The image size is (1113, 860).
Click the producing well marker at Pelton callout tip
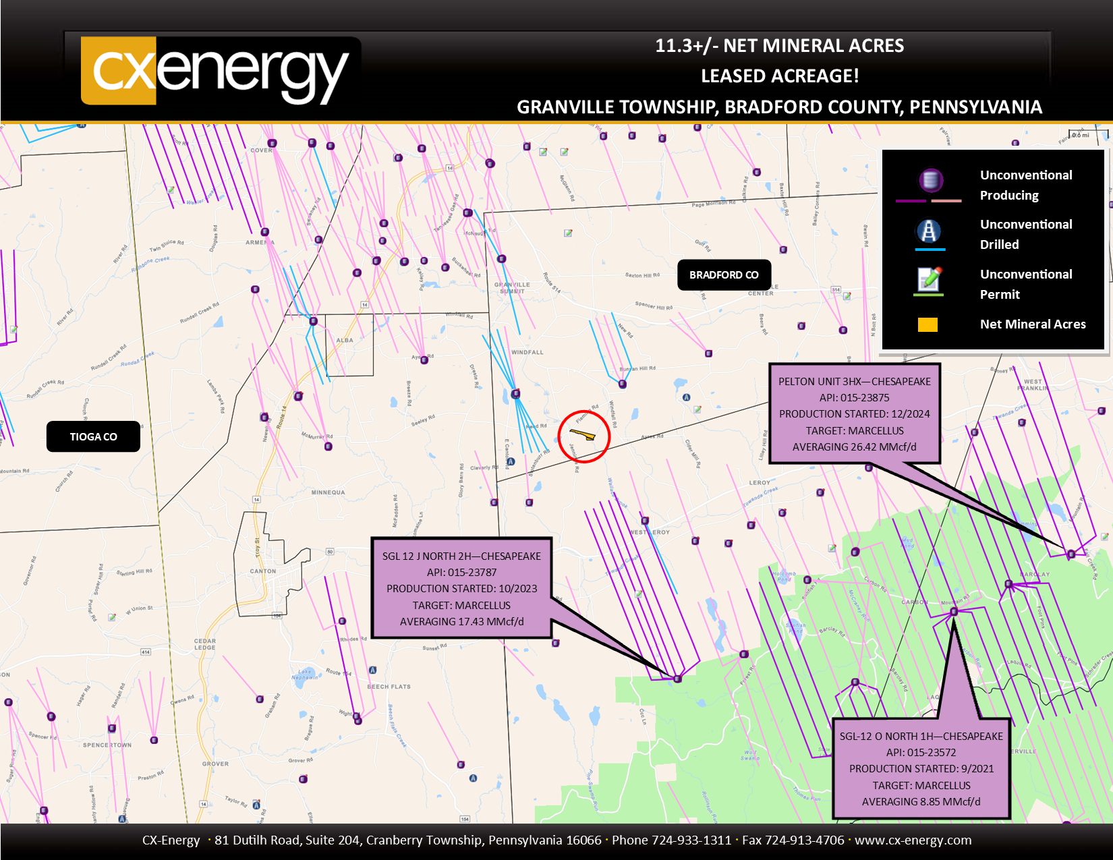(1071, 554)
